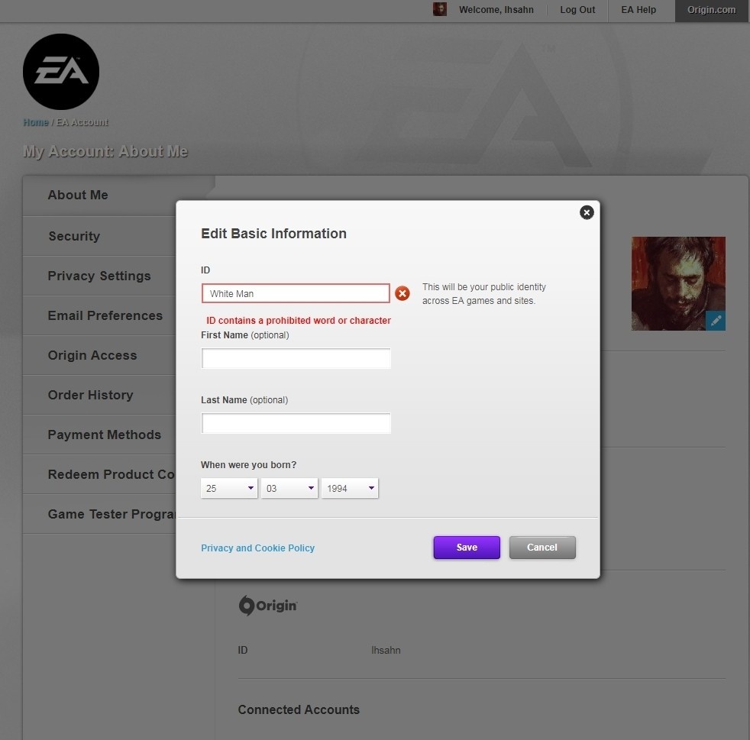Open the birth month dropdown showing 03
The width and height of the screenshot is (750, 740).
tap(289, 488)
